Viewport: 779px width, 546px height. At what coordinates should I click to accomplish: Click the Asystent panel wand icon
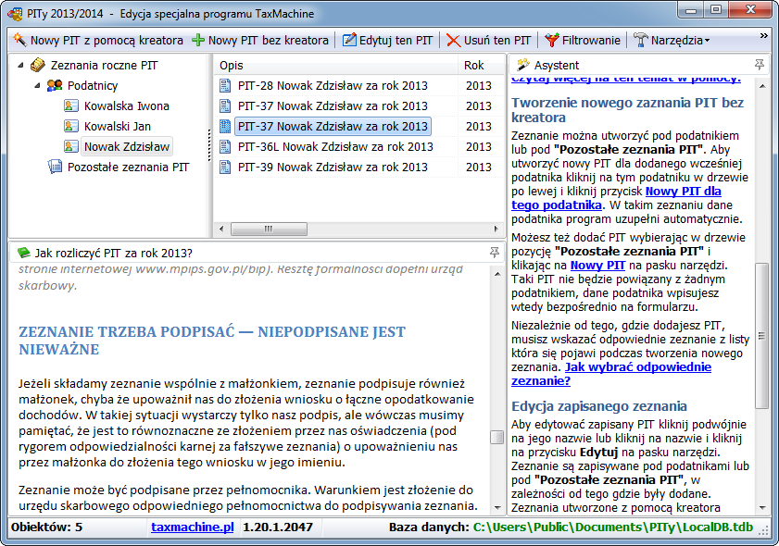[x=522, y=65]
